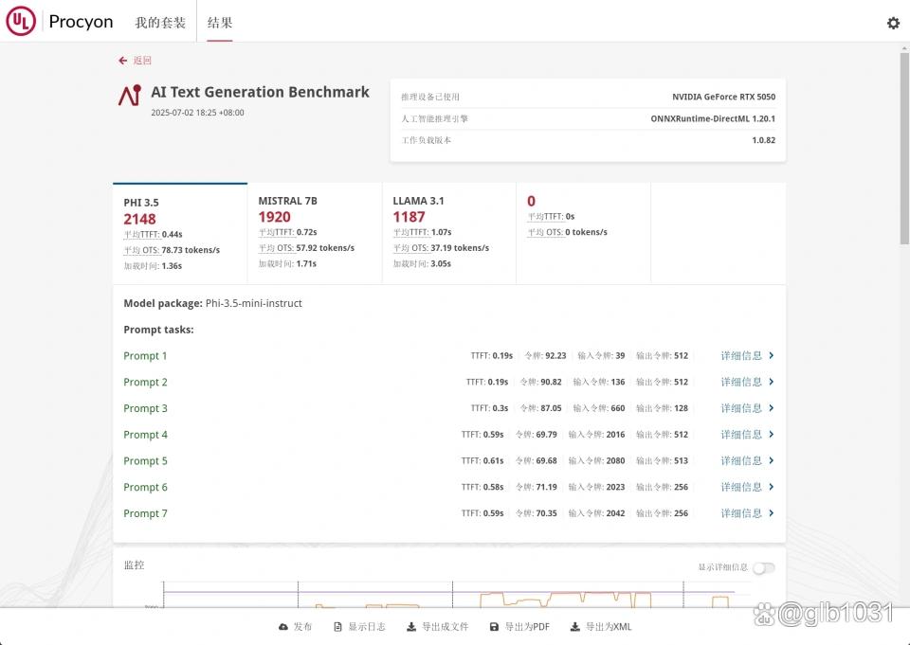Image resolution: width=910 pixels, height=645 pixels.
Task: Click the cloud publish icon 发布
Action: pos(283,627)
